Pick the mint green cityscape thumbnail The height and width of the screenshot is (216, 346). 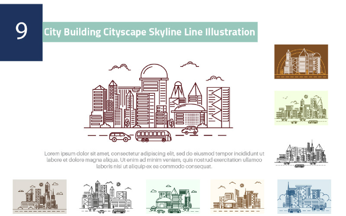click(x=173, y=197)
